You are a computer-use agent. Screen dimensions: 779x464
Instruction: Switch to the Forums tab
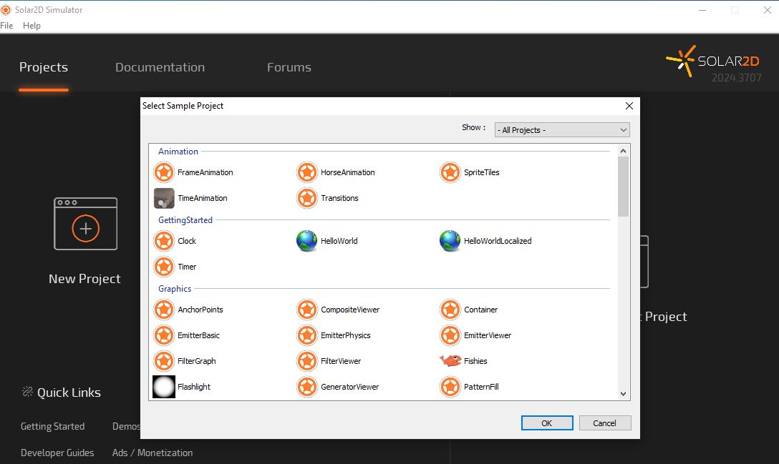tap(289, 67)
